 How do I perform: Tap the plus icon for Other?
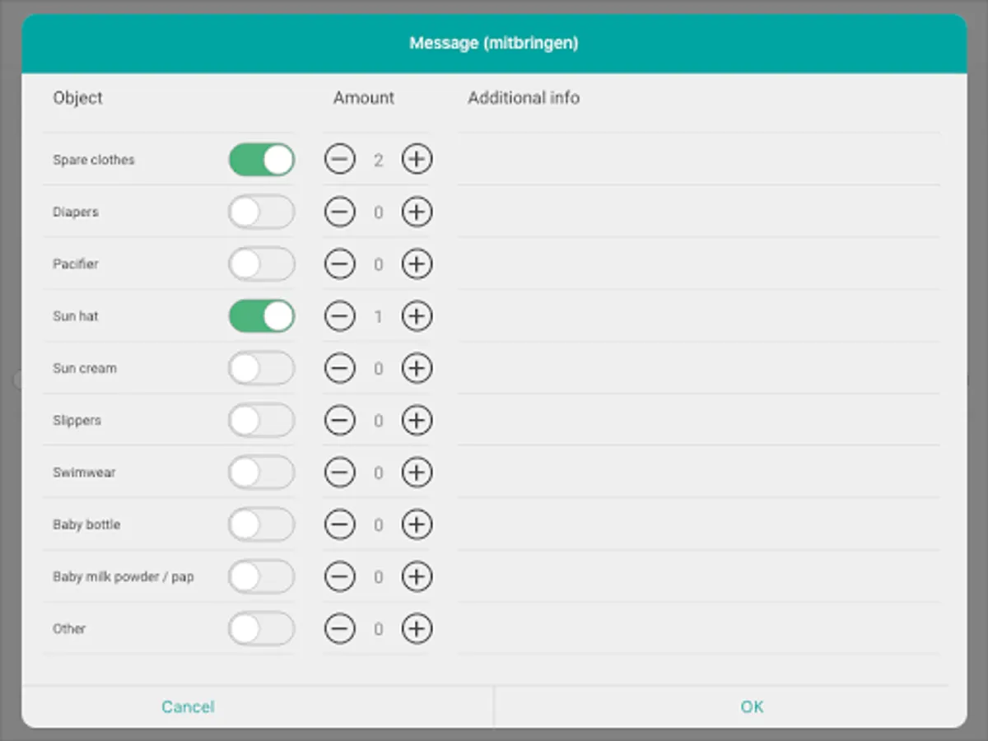point(417,629)
